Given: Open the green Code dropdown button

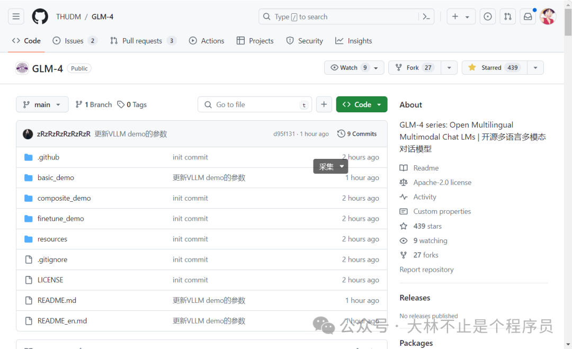Looking at the screenshot, I should point(362,105).
